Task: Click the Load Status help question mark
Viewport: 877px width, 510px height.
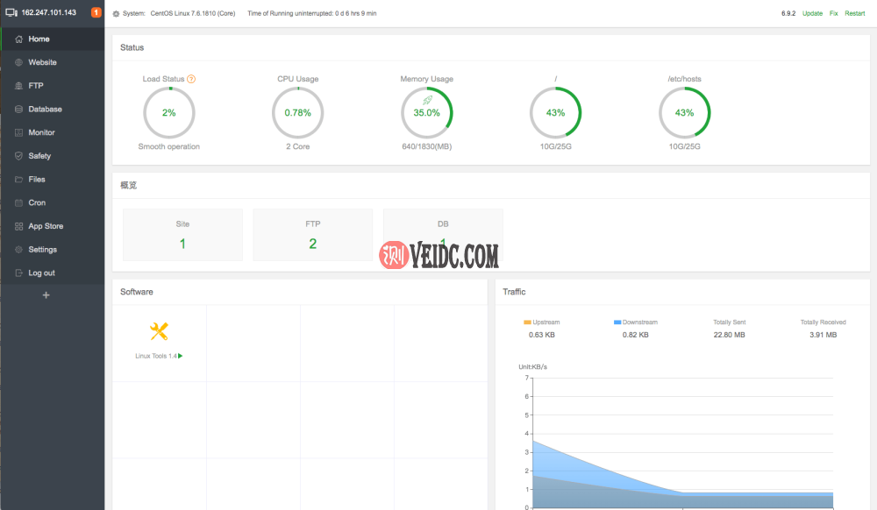Action: 191,79
